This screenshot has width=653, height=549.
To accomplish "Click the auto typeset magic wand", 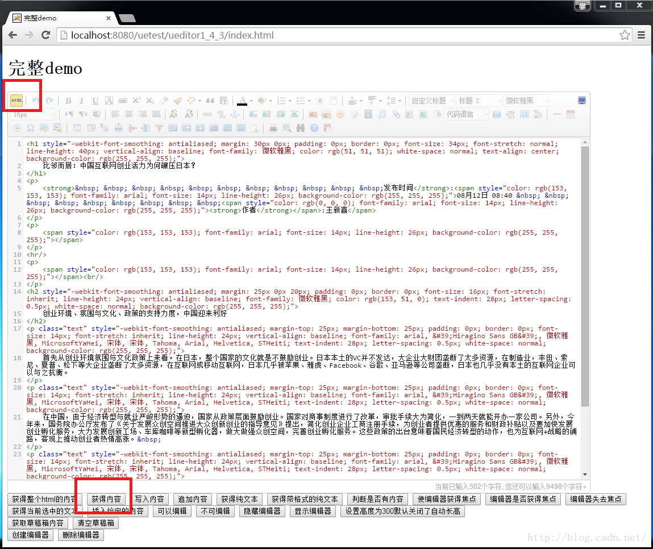I will [191, 101].
